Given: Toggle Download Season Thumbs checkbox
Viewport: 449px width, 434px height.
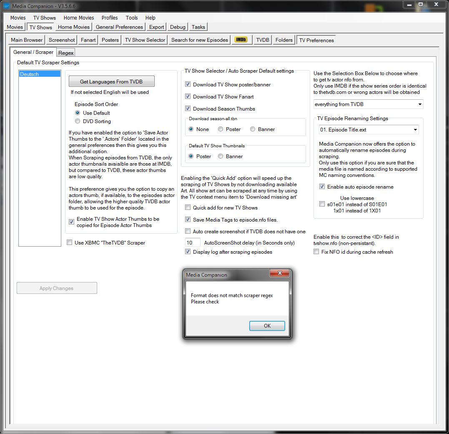Looking at the screenshot, I should click(x=188, y=108).
